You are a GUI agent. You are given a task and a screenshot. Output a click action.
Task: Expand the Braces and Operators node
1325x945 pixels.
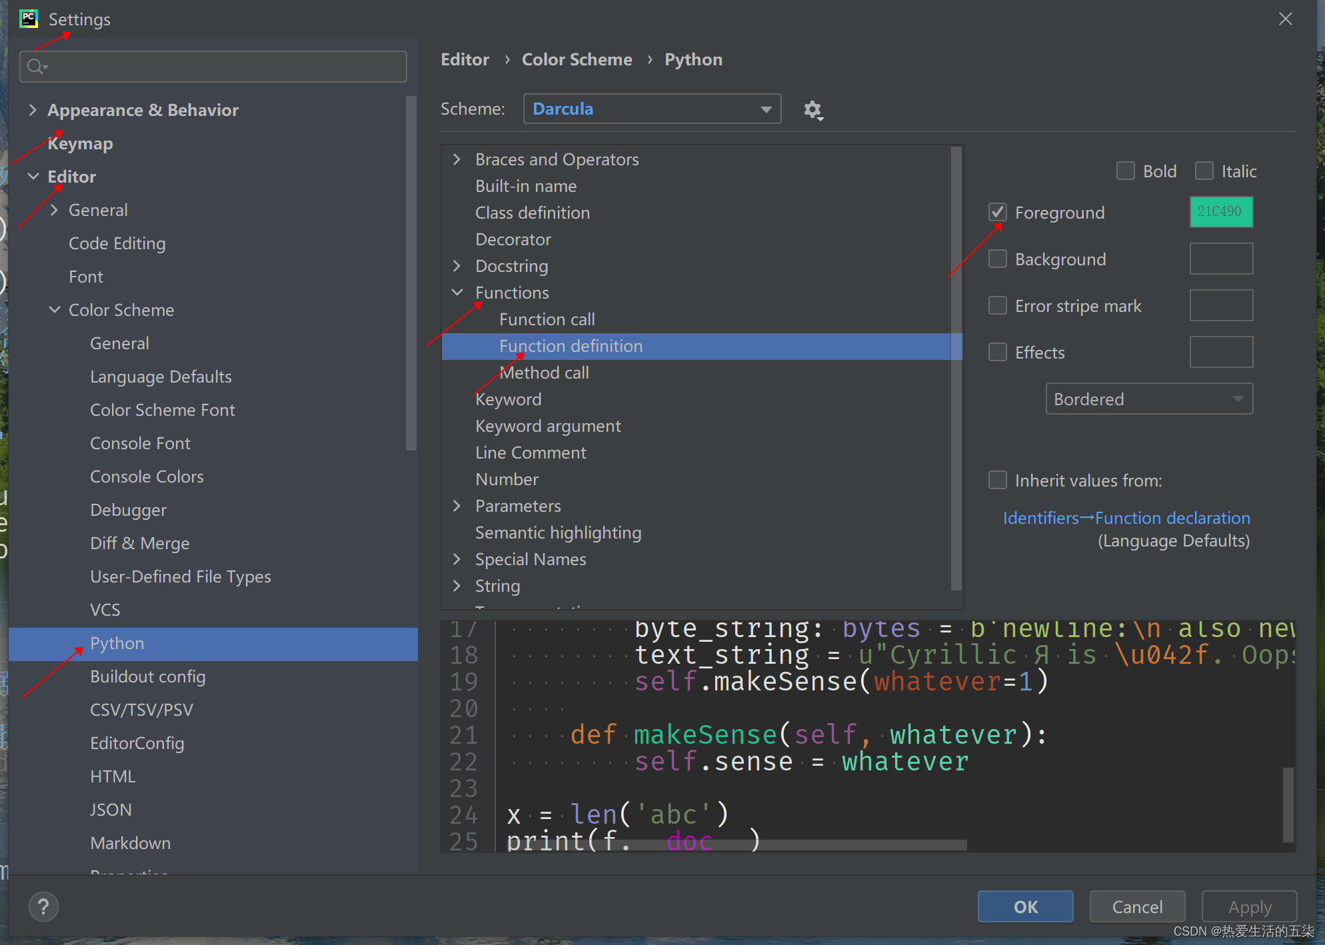457,159
